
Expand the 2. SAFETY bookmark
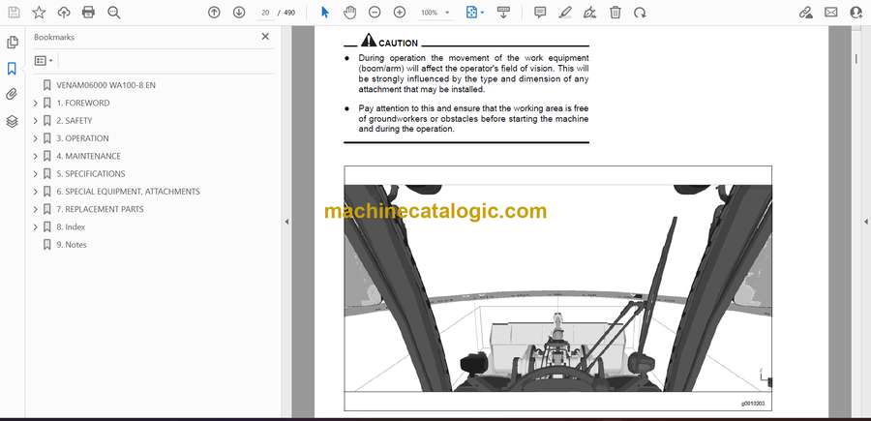36,121
